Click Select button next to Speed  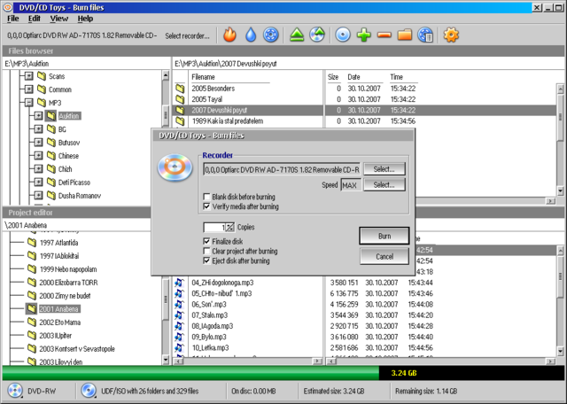pos(384,185)
